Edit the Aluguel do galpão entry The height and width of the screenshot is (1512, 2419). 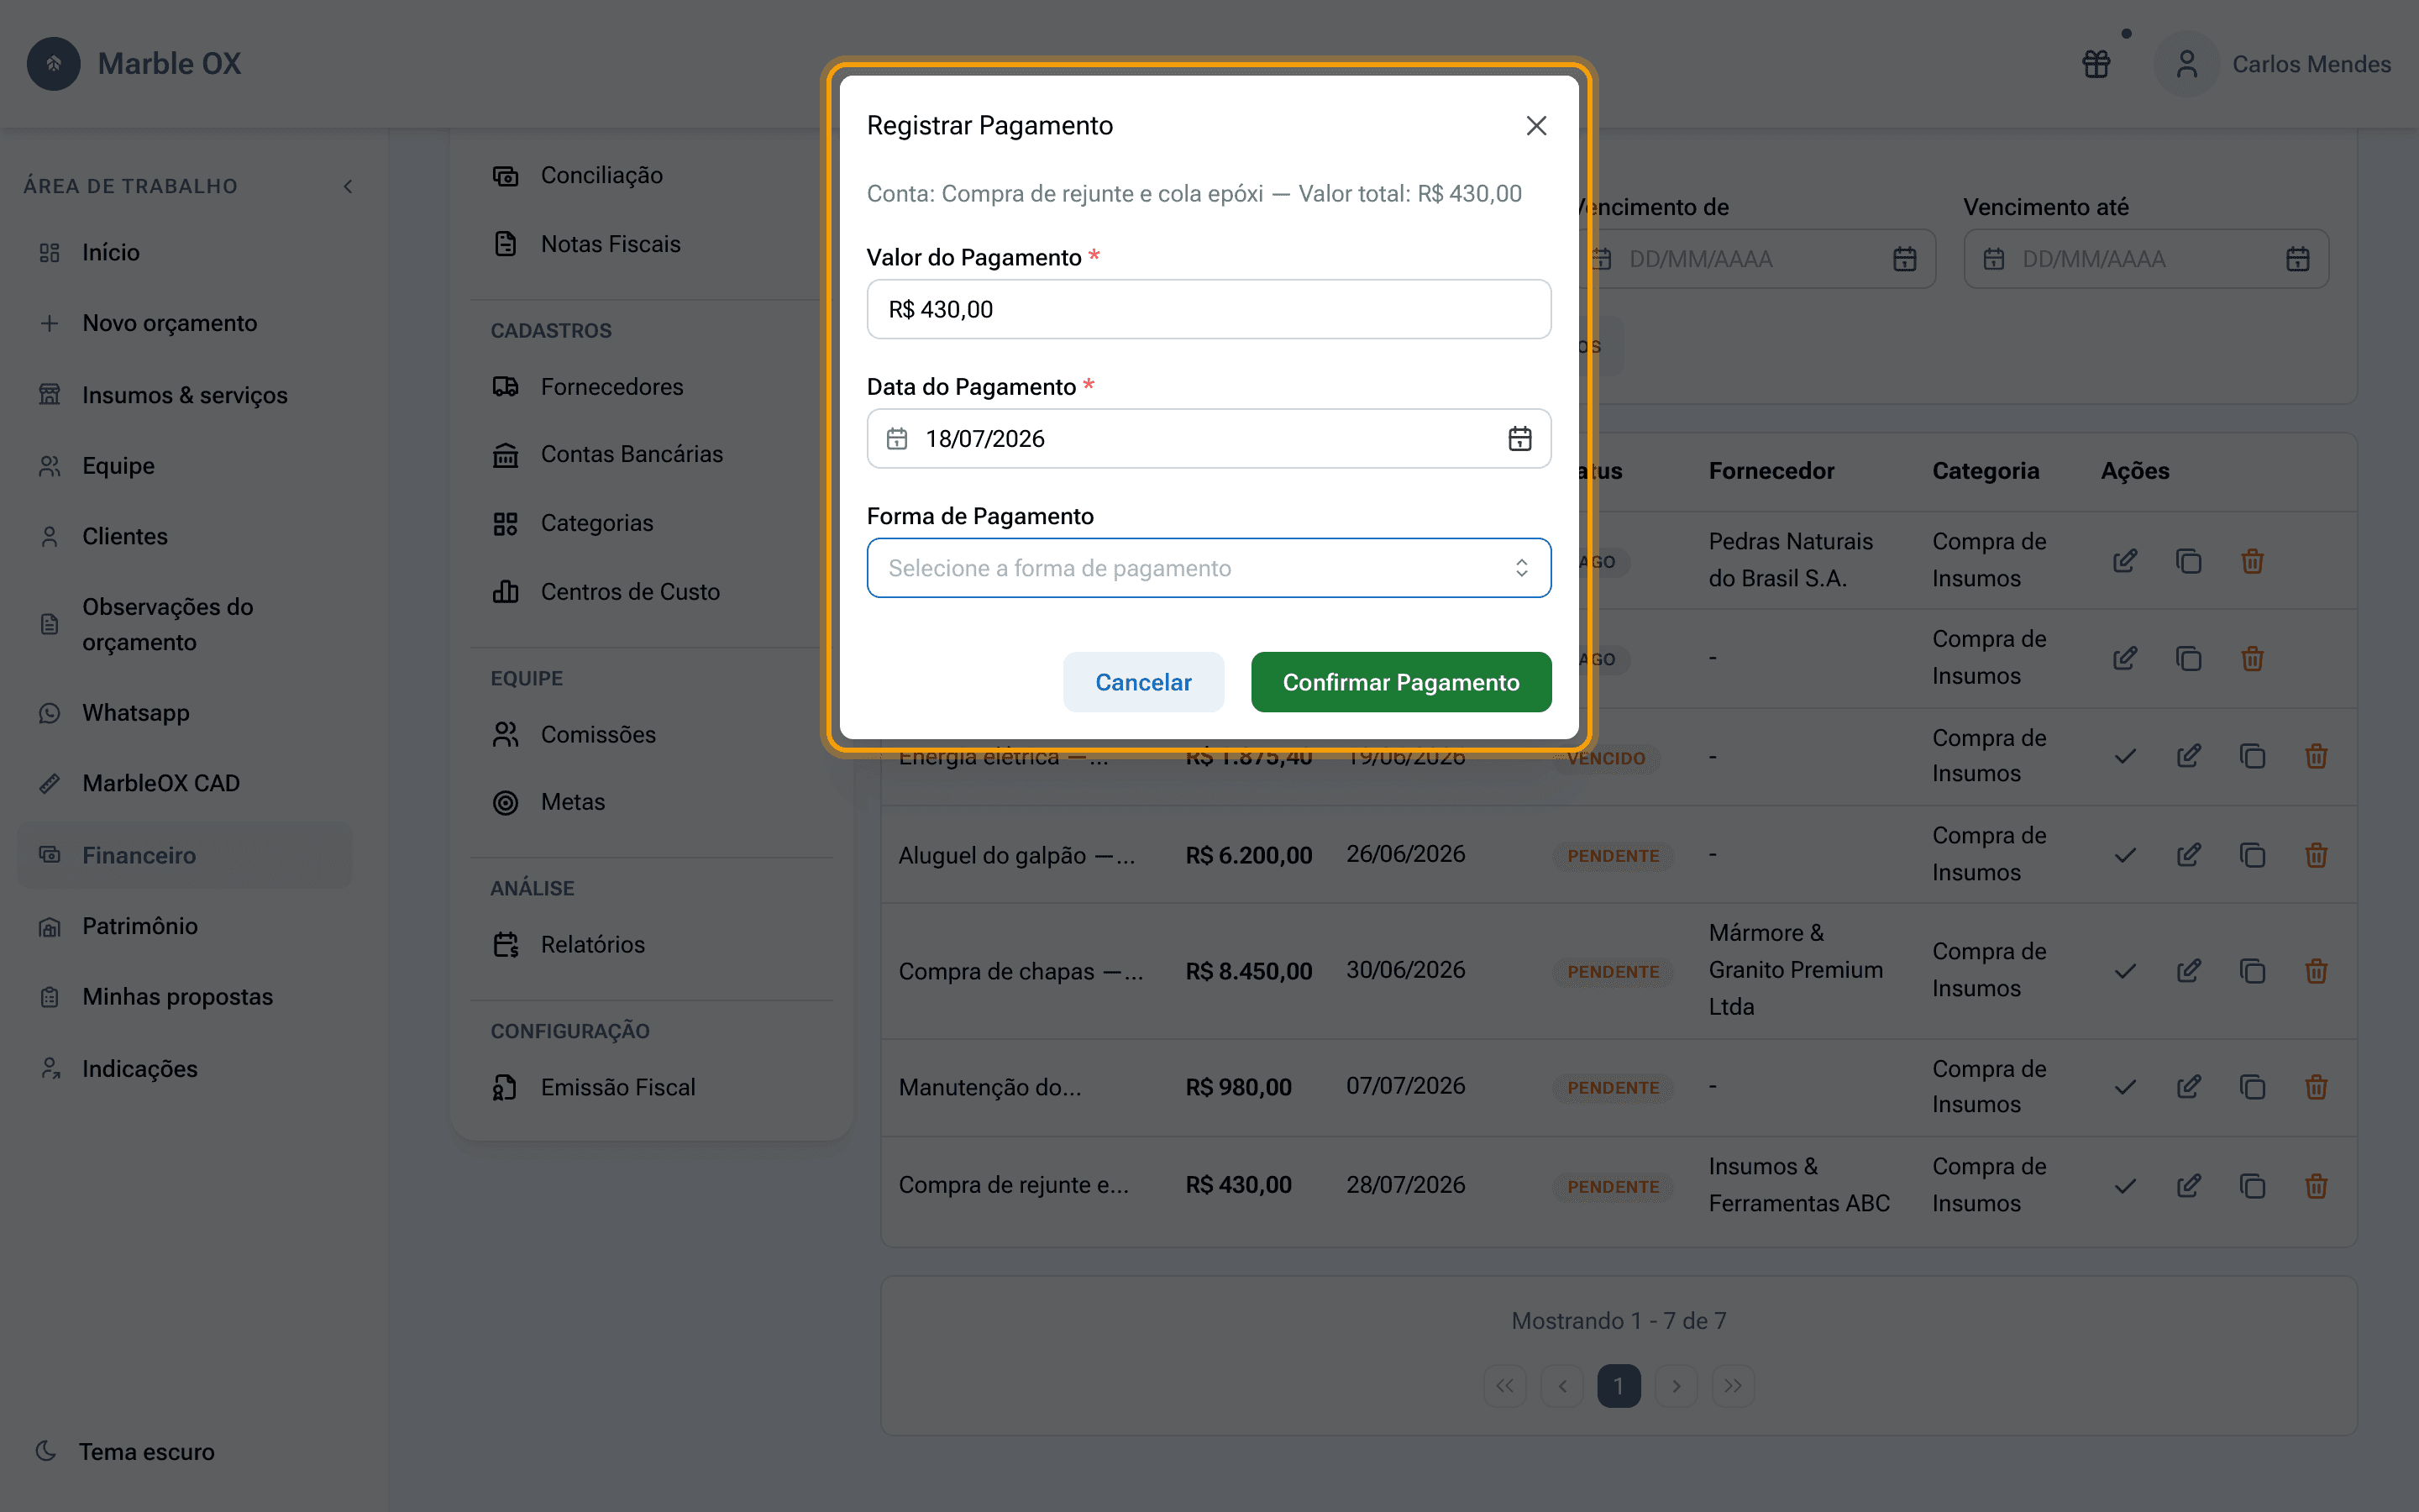pos(2188,855)
